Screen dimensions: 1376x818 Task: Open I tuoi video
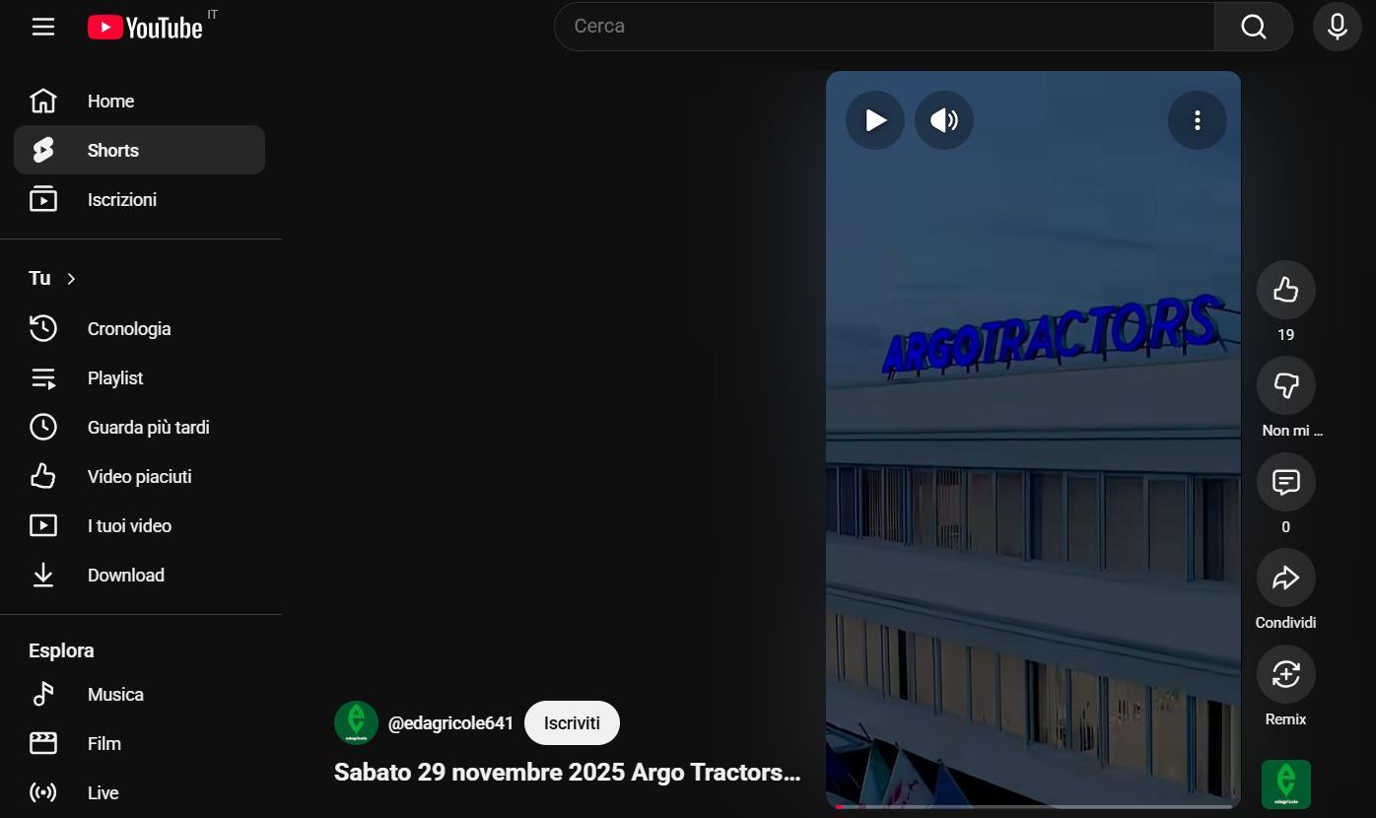click(x=139, y=525)
